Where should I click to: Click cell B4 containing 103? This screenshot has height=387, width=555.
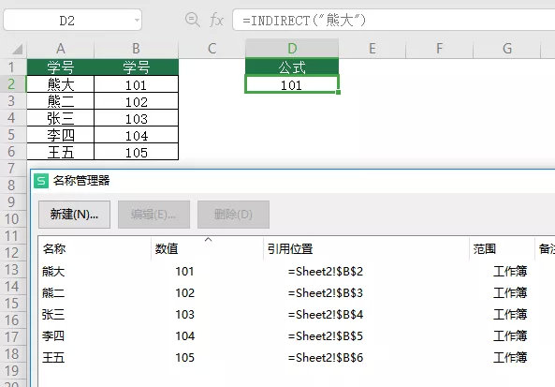point(137,118)
